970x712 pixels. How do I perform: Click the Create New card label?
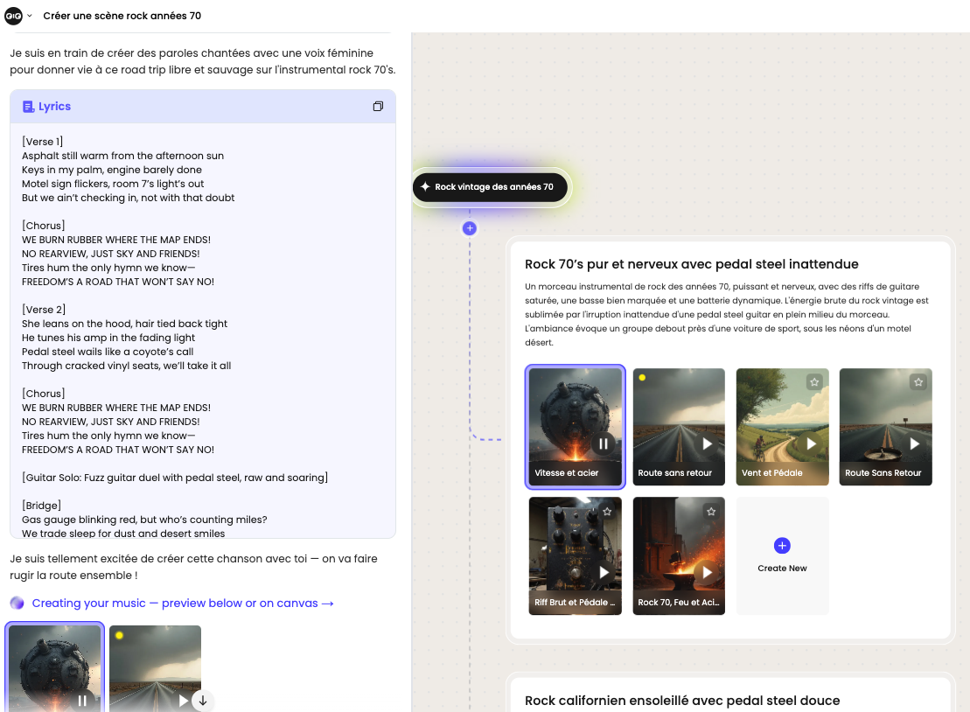pos(782,569)
